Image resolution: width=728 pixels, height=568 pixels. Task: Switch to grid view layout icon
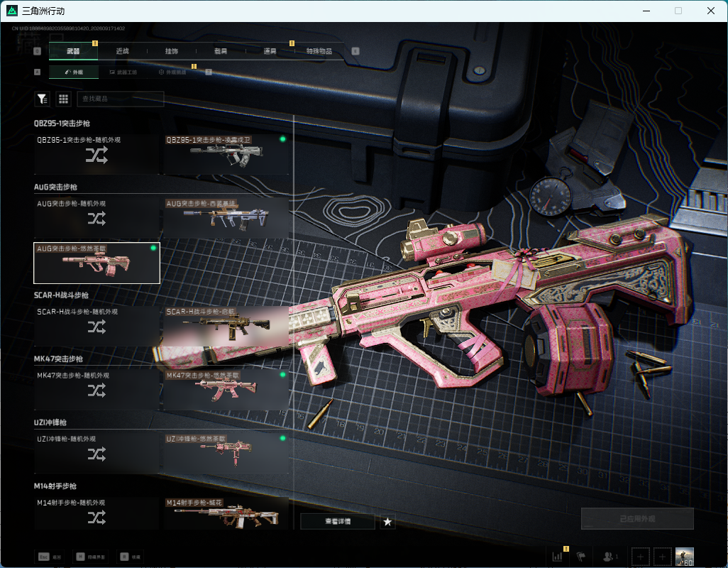point(63,99)
